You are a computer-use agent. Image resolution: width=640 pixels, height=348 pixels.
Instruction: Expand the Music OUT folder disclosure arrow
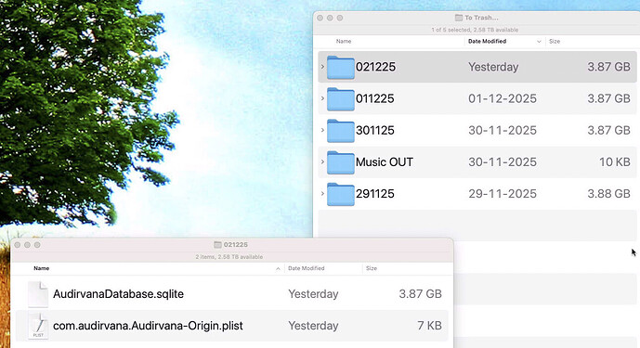click(x=322, y=162)
